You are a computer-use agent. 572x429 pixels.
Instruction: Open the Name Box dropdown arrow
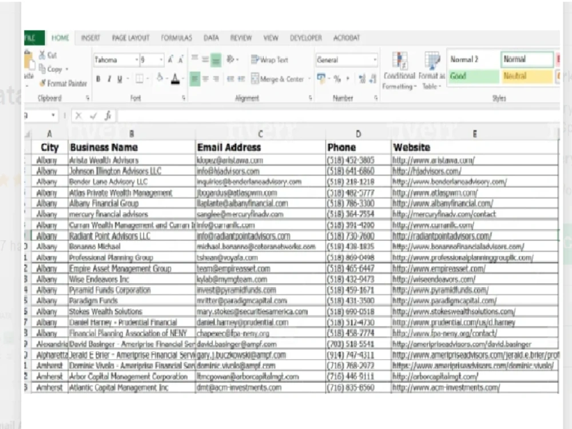[x=53, y=116]
